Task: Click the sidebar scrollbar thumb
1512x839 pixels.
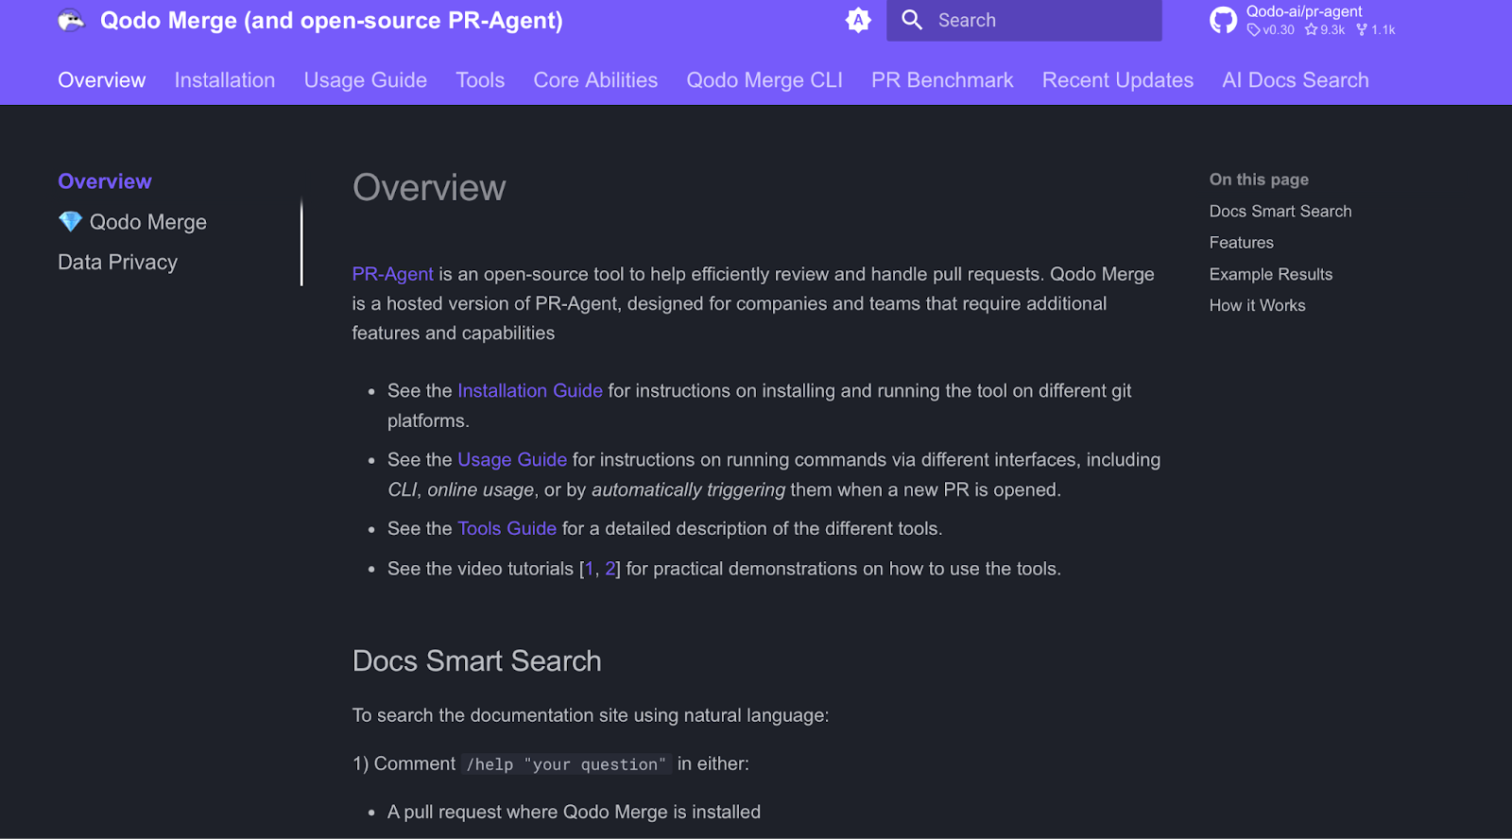Action: click(301, 241)
